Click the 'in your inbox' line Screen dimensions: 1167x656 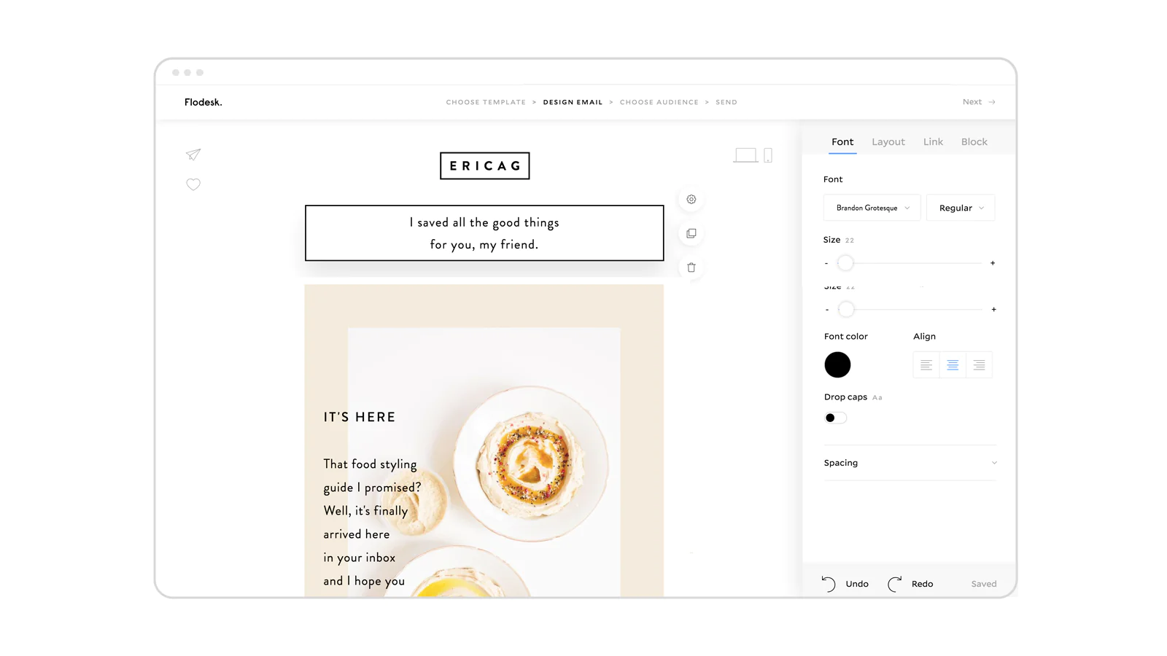(360, 558)
